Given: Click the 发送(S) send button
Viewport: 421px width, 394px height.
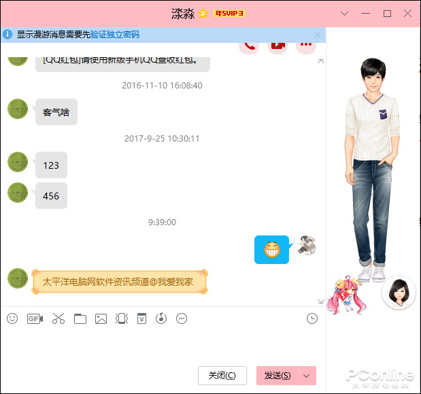Looking at the screenshot, I should pyautogui.click(x=277, y=376).
